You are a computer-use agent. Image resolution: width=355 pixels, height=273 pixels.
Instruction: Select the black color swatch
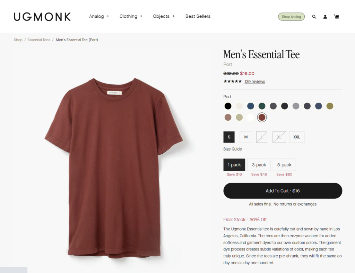[x=228, y=106]
